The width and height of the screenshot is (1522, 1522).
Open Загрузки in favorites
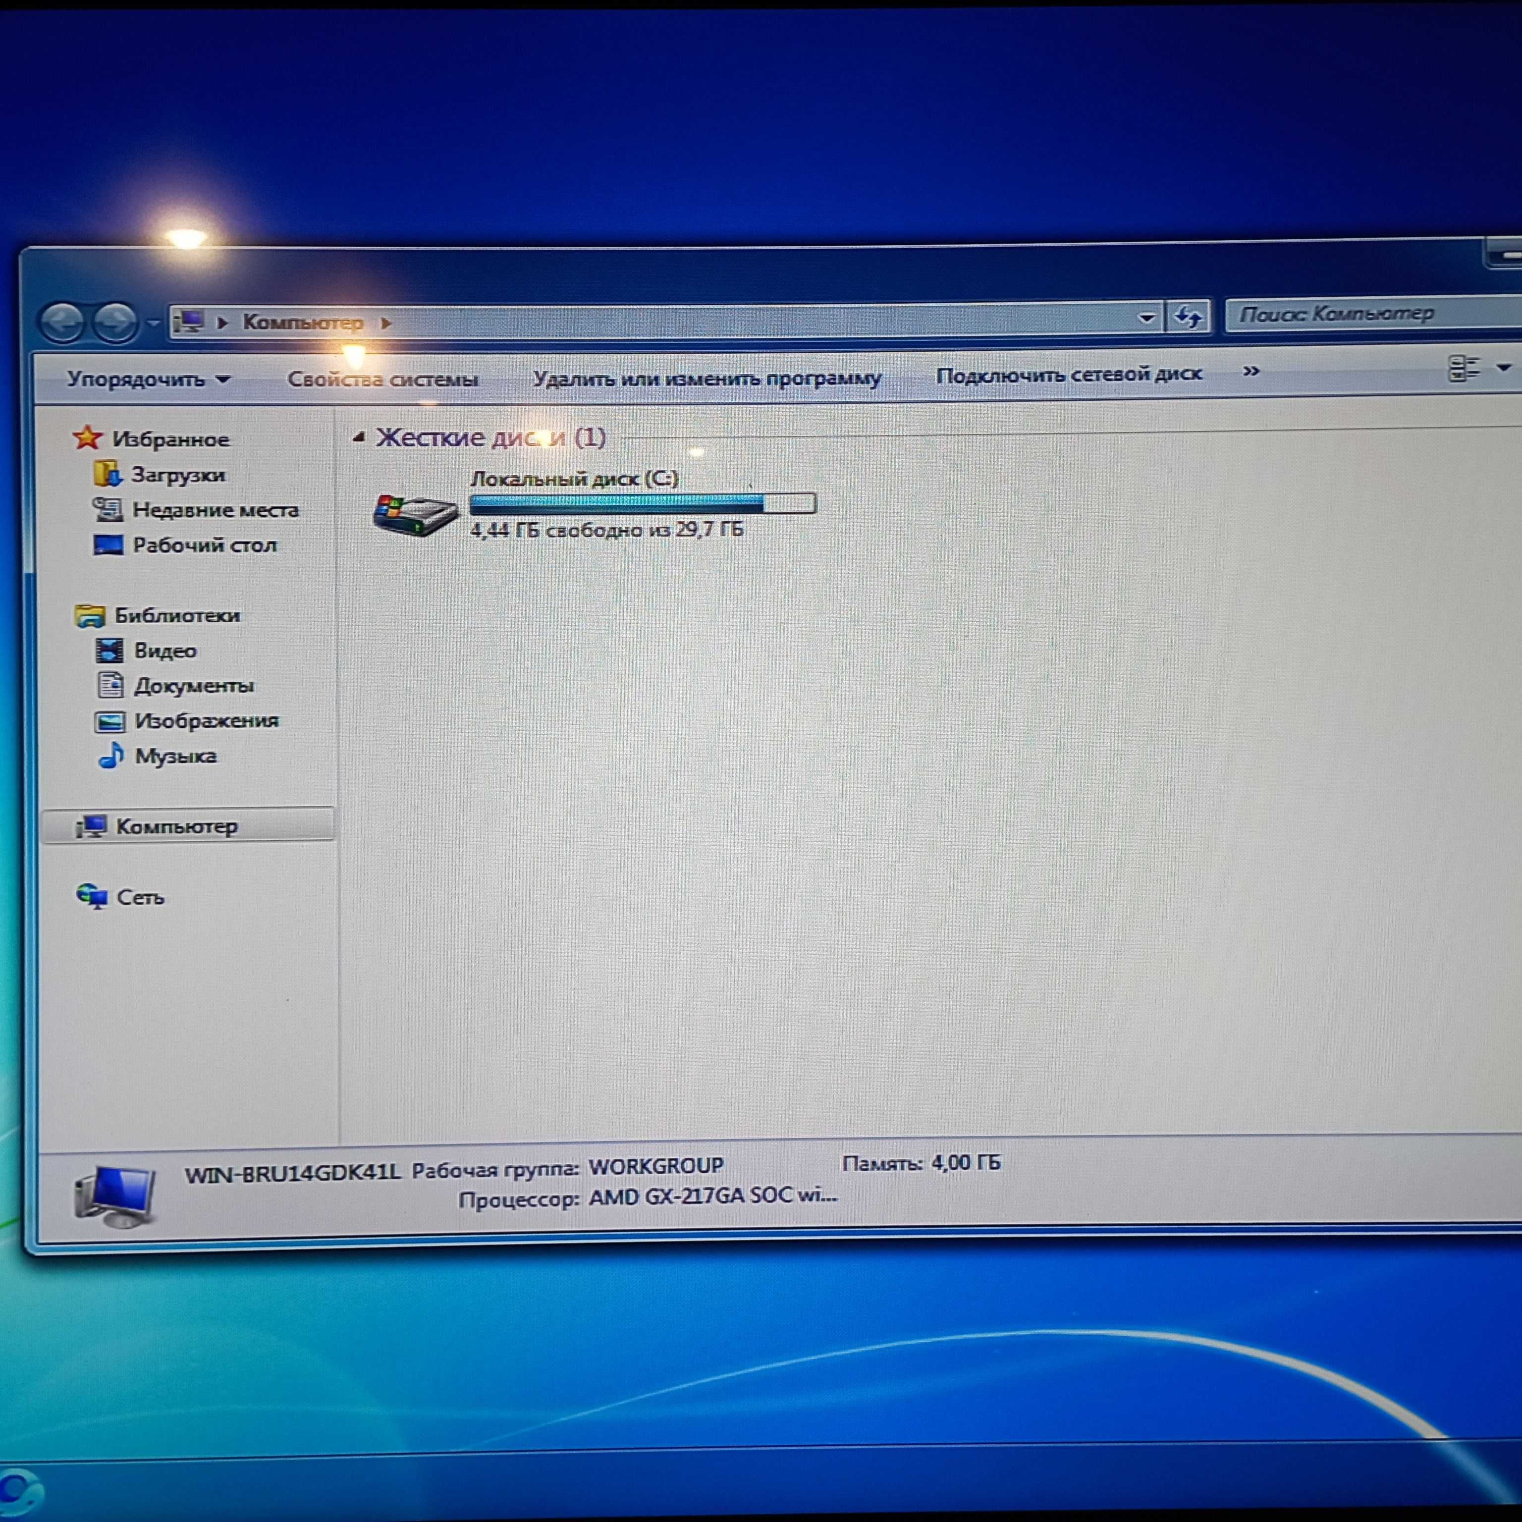point(178,475)
